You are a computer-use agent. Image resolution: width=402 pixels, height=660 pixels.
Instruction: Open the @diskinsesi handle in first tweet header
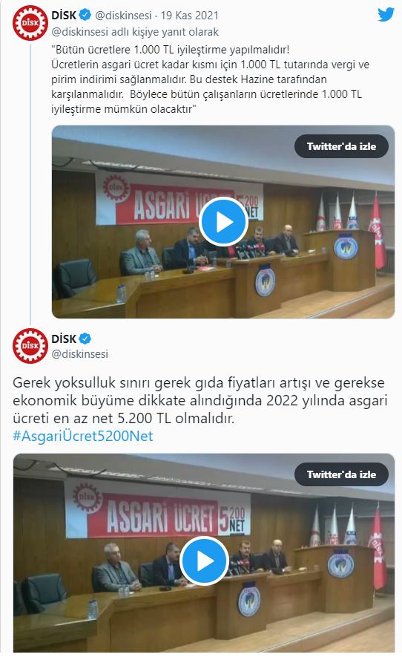[x=123, y=16]
